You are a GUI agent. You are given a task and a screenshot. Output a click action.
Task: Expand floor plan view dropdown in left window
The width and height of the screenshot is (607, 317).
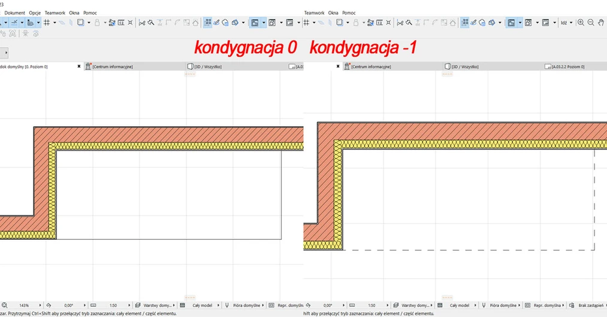(264, 22)
